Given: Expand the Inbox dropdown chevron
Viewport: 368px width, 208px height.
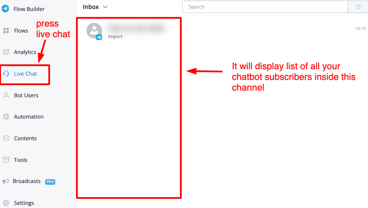Looking at the screenshot, I should pyautogui.click(x=105, y=7).
